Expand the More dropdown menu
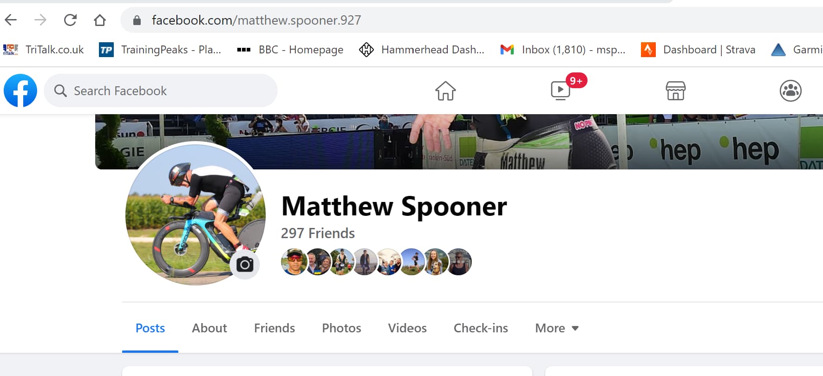This screenshot has width=823, height=376. (556, 328)
